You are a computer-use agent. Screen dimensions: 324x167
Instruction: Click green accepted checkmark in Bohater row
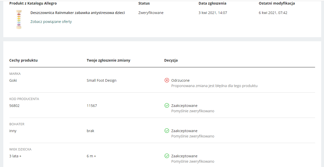[x=167, y=131]
